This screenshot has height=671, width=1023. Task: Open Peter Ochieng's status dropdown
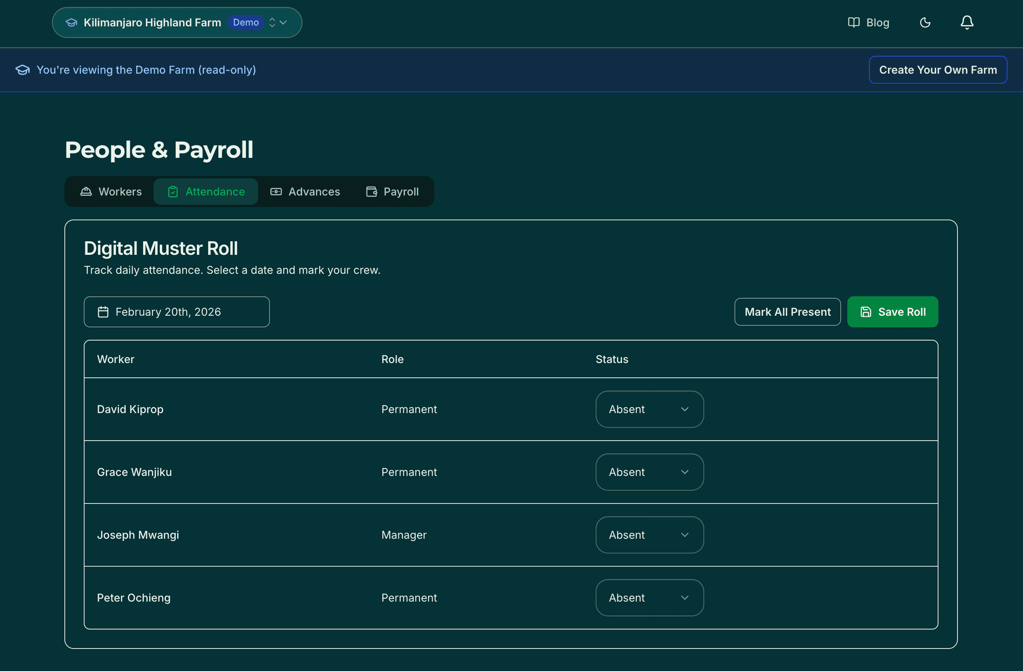[x=649, y=598]
